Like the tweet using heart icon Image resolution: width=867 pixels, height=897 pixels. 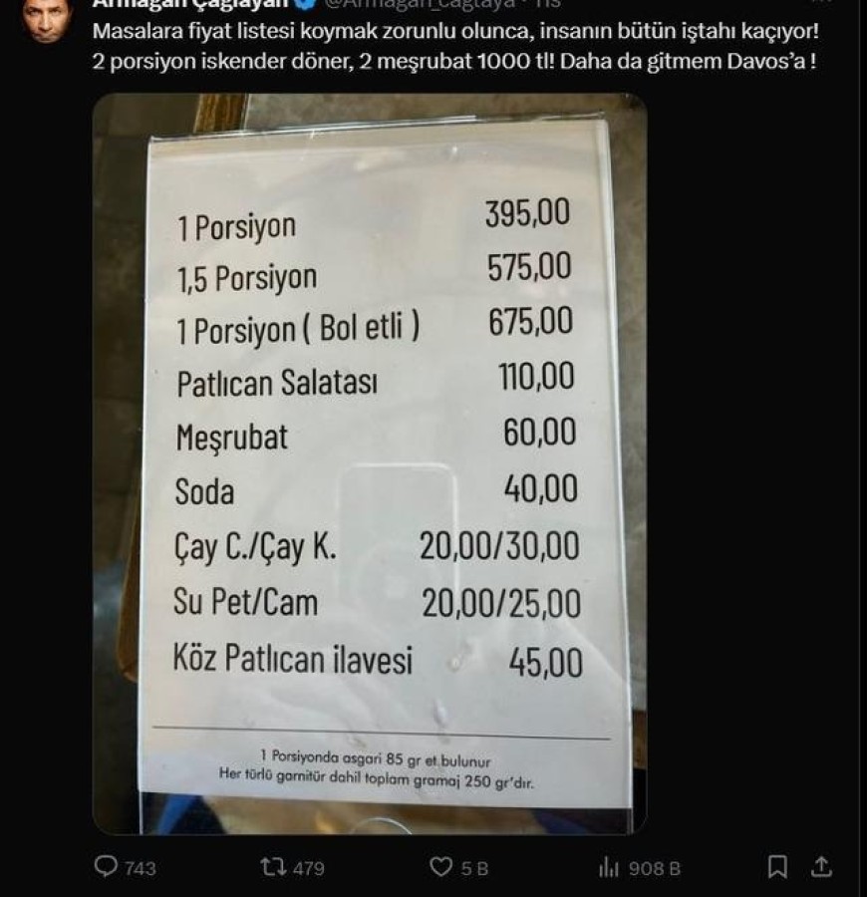(x=440, y=867)
